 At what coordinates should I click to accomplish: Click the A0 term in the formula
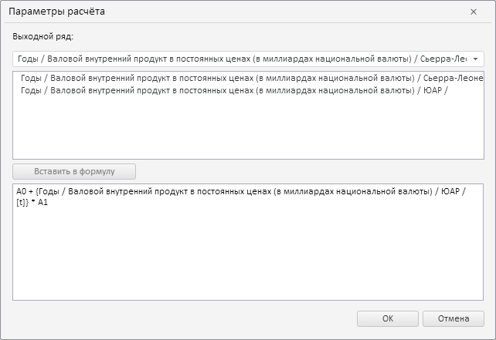coord(21,191)
